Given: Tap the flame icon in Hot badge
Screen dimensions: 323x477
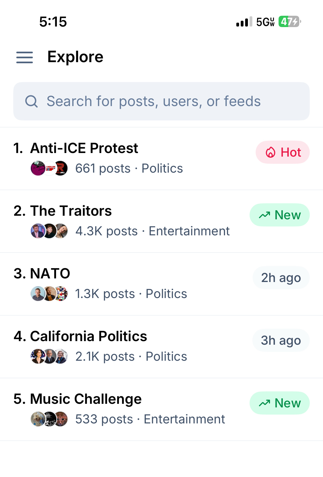Looking at the screenshot, I should 271,152.
